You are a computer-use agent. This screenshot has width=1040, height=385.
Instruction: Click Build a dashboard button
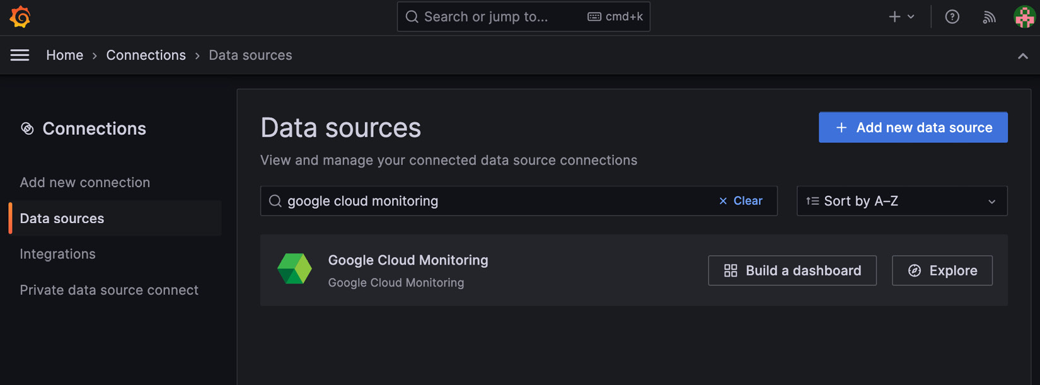(792, 270)
